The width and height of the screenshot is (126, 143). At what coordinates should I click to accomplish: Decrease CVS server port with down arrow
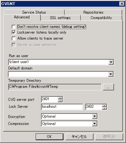[x=60, y=101]
